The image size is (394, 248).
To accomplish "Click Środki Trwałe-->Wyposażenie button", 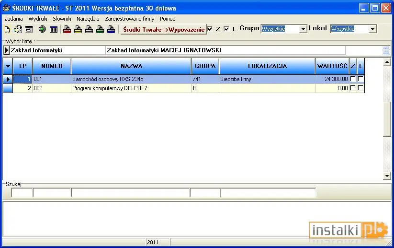I will pyautogui.click(x=164, y=29).
